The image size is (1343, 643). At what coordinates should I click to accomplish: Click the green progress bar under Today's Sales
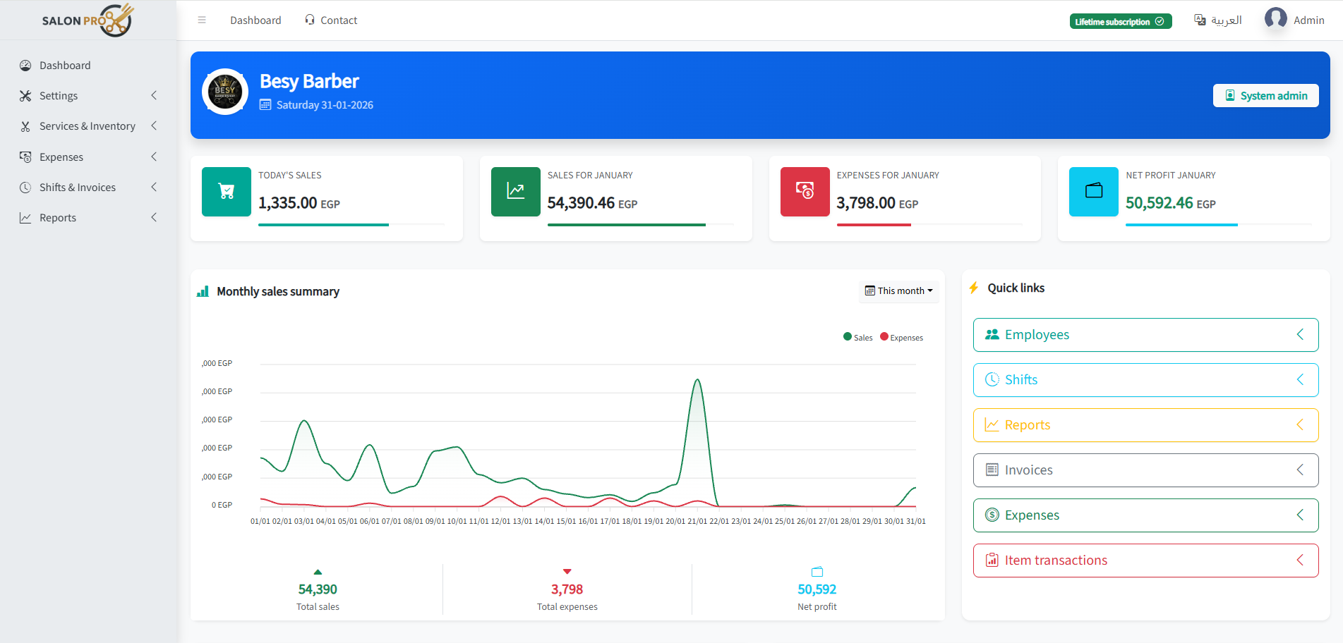[323, 225]
